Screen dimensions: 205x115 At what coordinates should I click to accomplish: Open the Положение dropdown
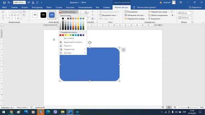tap(132, 12)
